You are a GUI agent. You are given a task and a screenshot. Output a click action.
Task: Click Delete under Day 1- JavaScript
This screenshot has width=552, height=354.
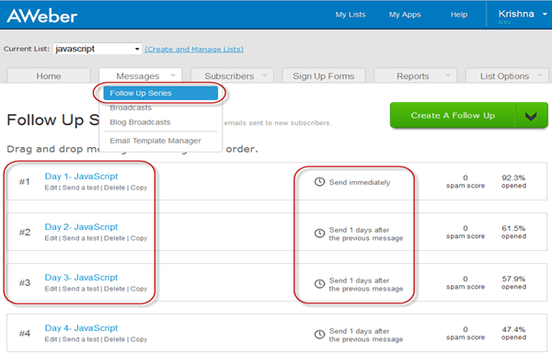point(114,188)
